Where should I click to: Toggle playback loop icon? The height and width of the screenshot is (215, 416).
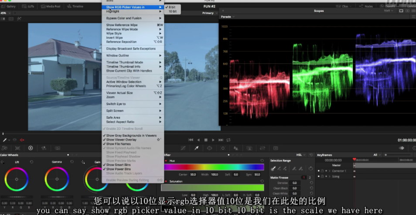coord(228,140)
